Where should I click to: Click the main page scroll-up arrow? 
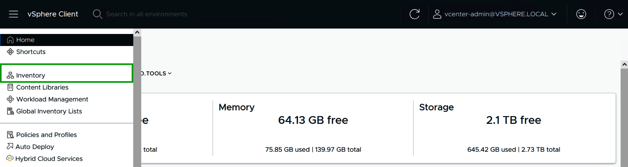[x=624, y=65]
